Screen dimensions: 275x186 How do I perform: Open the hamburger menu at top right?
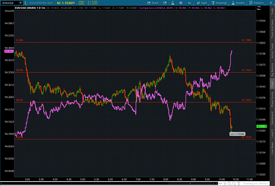(x=271, y=3)
